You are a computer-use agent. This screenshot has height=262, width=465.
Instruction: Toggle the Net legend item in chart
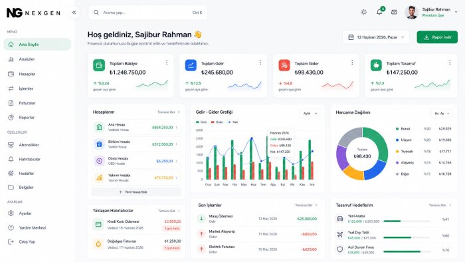point(232,122)
